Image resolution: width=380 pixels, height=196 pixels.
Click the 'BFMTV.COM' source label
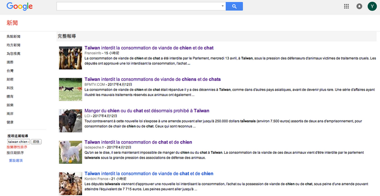coord(95,85)
